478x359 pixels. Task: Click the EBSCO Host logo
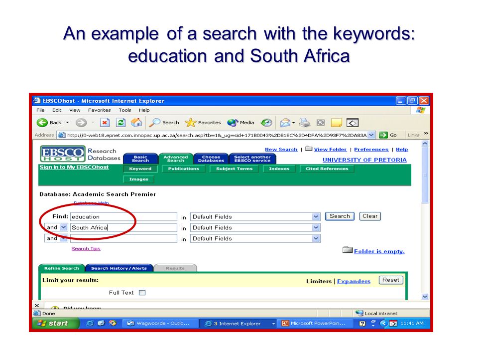63,154
